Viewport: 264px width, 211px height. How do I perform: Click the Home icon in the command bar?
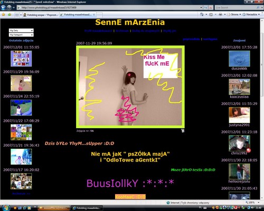[202, 15]
